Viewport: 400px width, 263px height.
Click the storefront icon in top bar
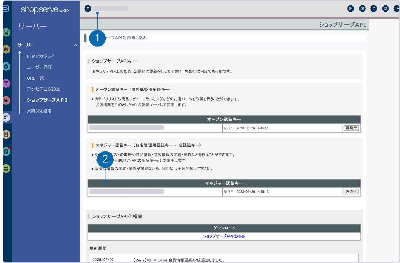(351, 9)
